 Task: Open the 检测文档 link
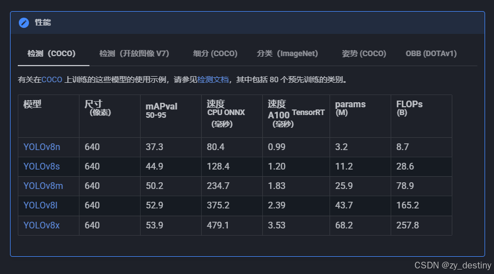pyautogui.click(x=213, y=79)
